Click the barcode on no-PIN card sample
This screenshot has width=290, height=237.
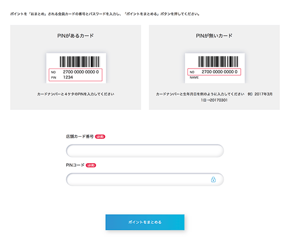click(x=218, y=62)
